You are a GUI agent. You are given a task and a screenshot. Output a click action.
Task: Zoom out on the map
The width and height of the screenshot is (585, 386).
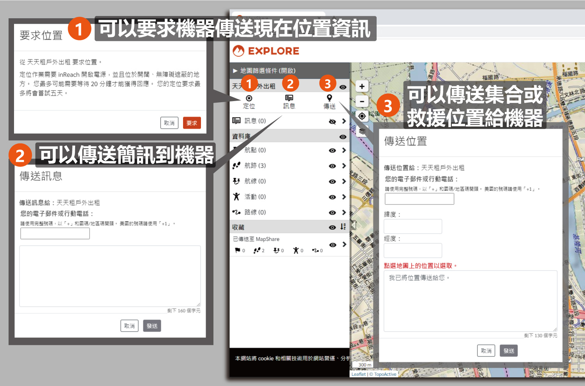point(362,101)
